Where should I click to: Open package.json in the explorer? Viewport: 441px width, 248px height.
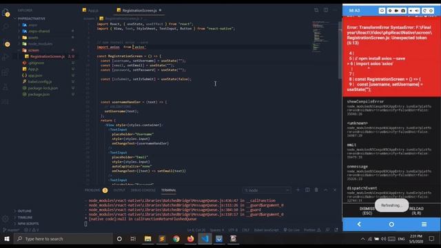(x=39, y=94)
